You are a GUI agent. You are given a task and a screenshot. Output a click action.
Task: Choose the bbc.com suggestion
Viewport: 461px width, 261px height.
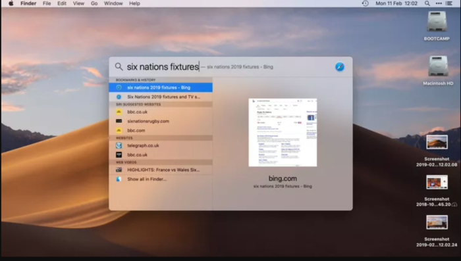tap(161, 130)
